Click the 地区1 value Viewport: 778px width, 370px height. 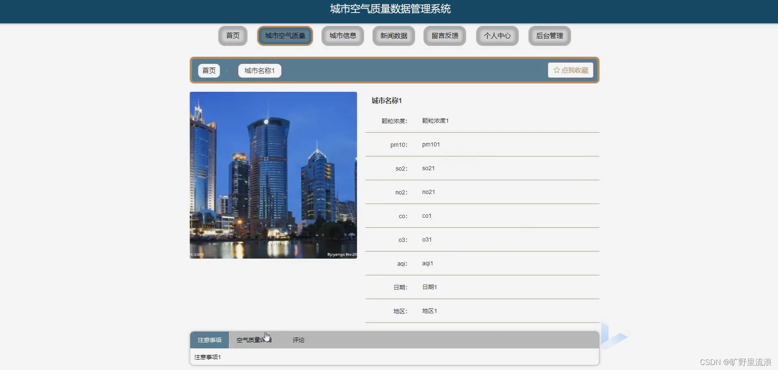[430, 311]
